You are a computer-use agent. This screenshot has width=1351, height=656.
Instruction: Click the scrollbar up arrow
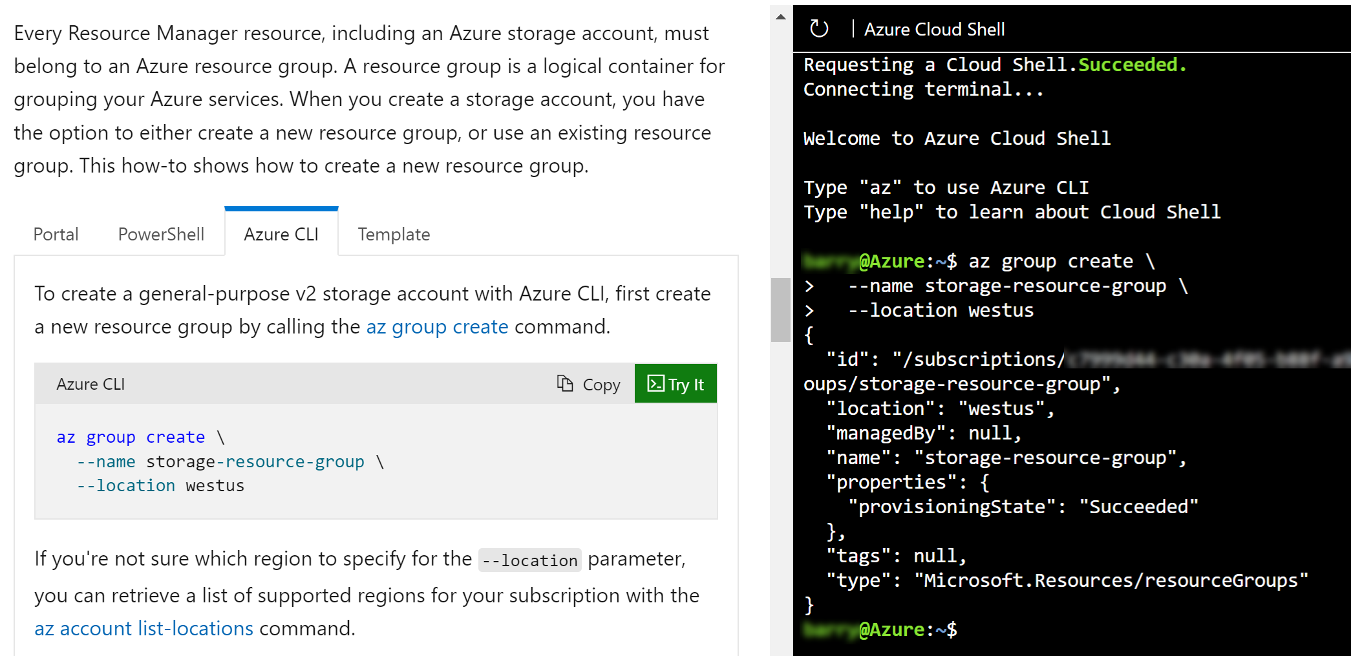pyautogui.click(x=781, y=17)
